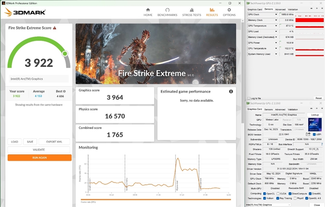Open Validation tab in GPU-Z Sensors window
The image size is (325, 207).
[293, 9]
